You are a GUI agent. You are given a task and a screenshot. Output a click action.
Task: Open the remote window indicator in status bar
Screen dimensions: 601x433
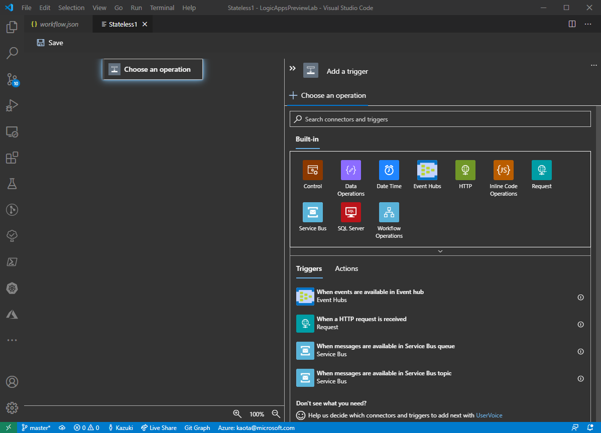(9, 427)
